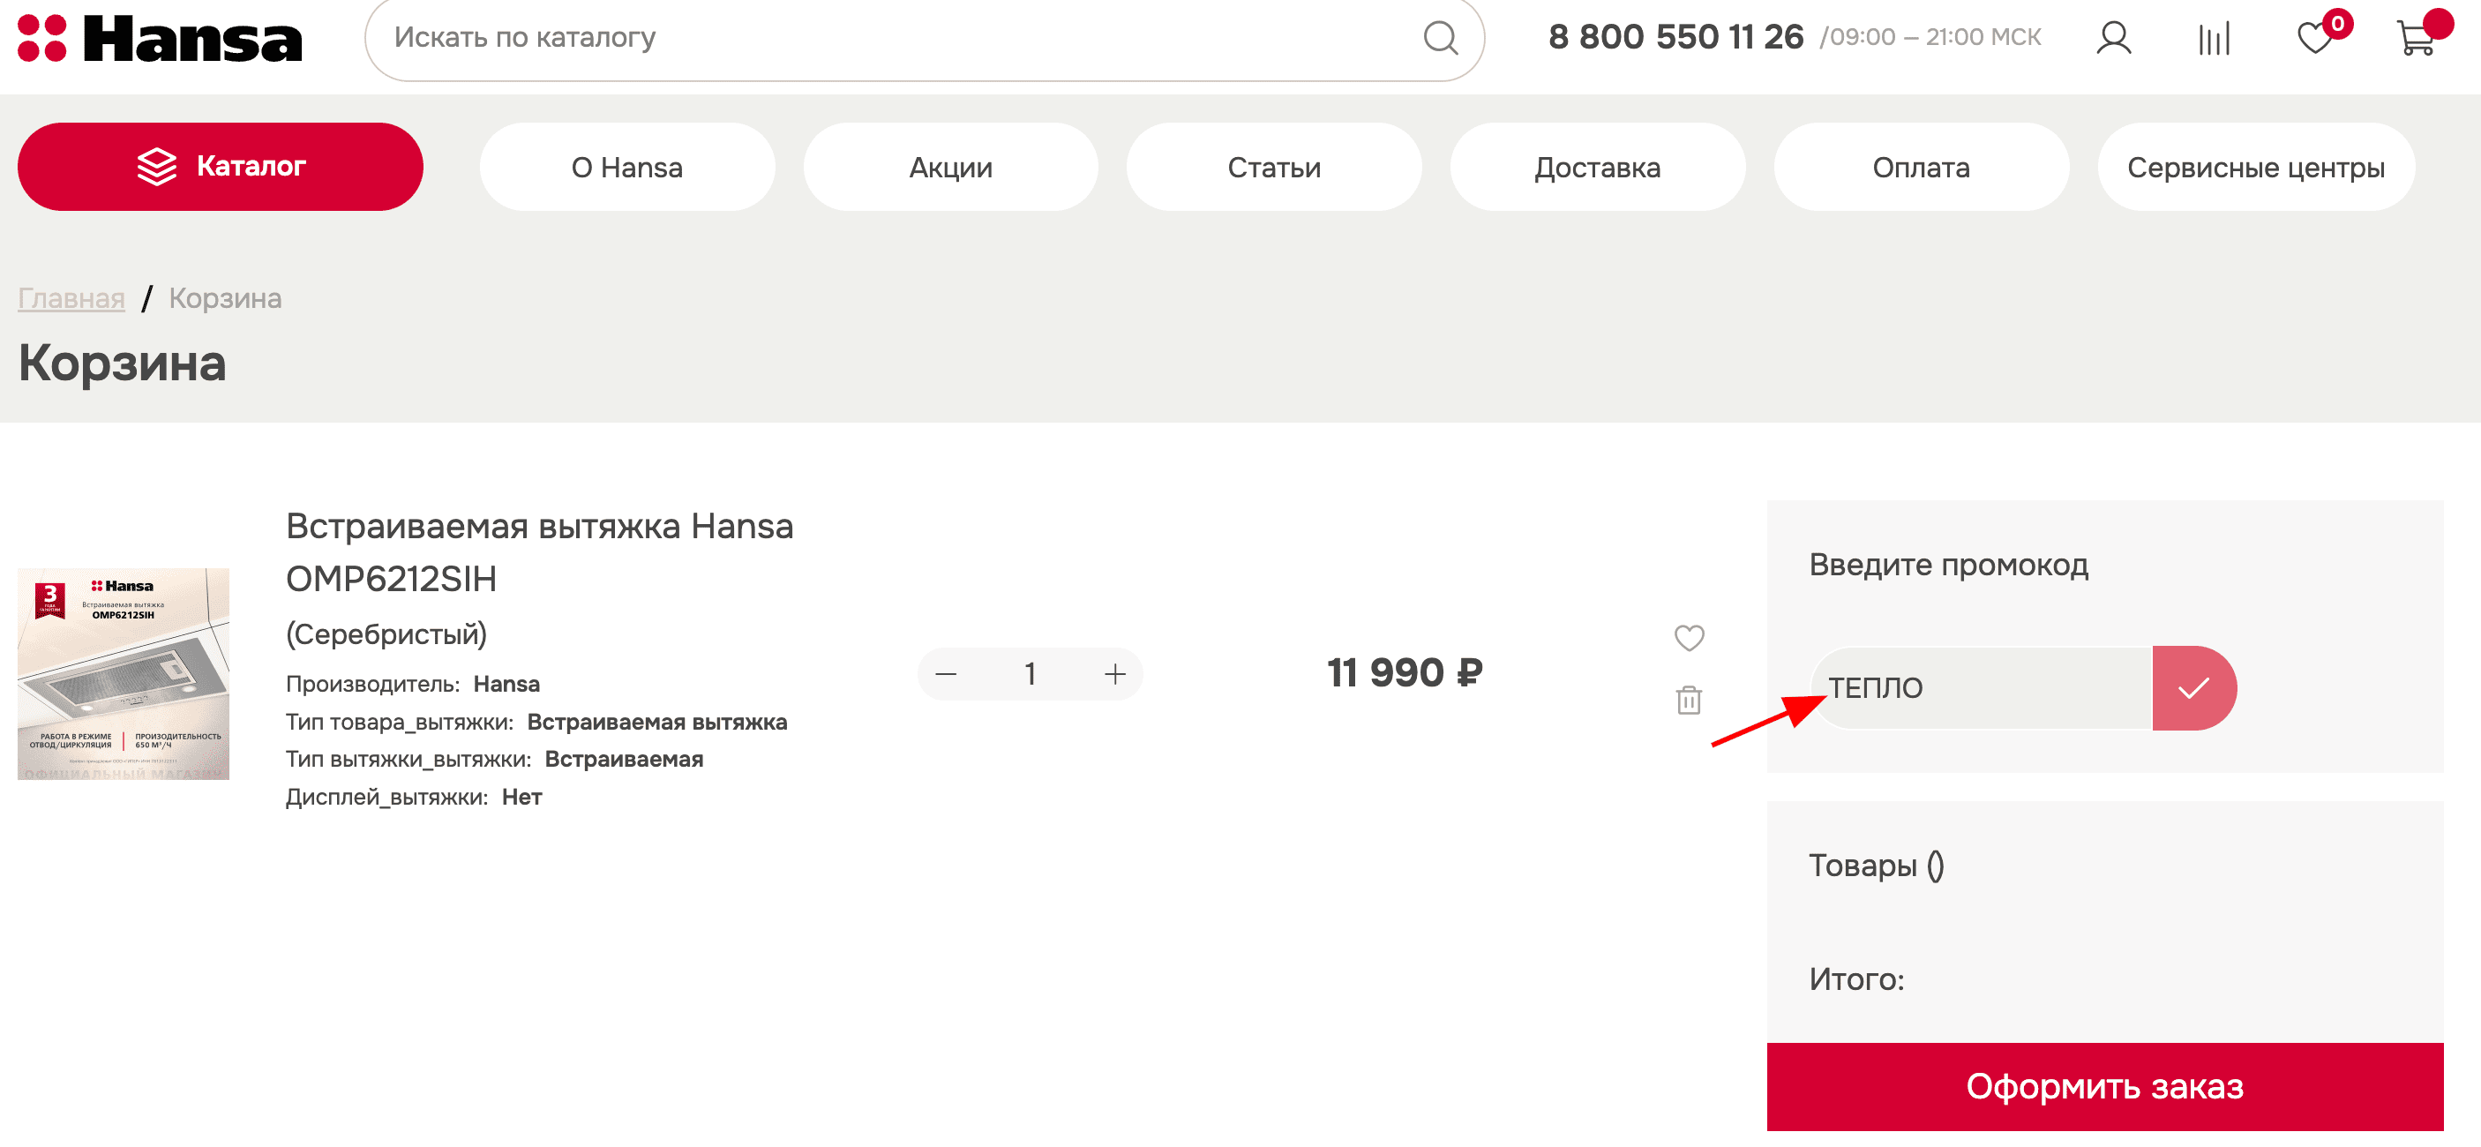Click the Тип вытяжки_вытяжки: Встраиваемая line
This screenshot has width=2481, height=1147.
[x=494, y=759]
